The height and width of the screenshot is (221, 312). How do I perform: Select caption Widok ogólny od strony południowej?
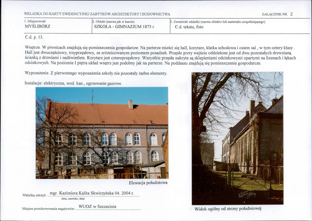pos(228,208)
